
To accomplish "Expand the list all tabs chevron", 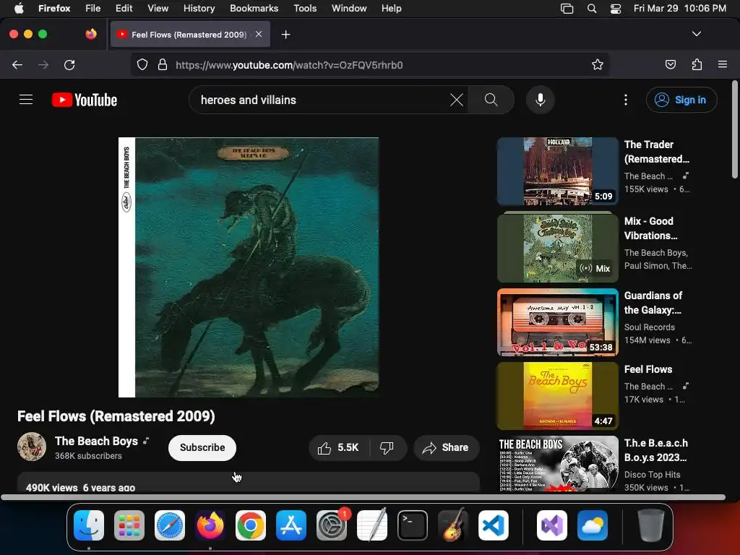I will [x=697, y=34].
